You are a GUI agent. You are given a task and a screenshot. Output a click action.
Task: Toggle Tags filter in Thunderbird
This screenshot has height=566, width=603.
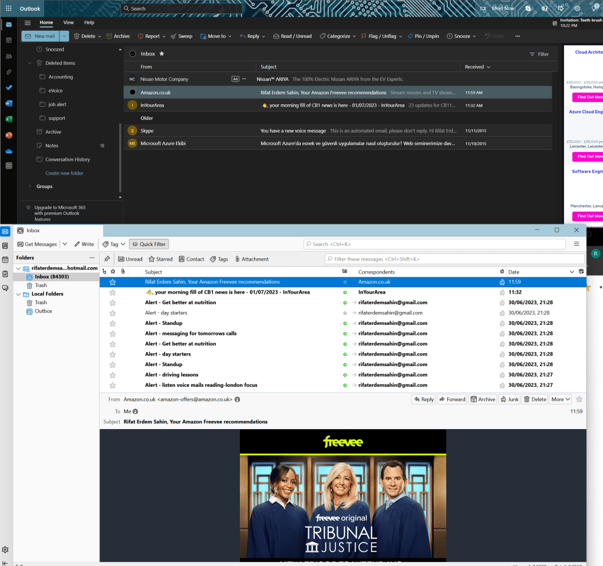[219, 259]
